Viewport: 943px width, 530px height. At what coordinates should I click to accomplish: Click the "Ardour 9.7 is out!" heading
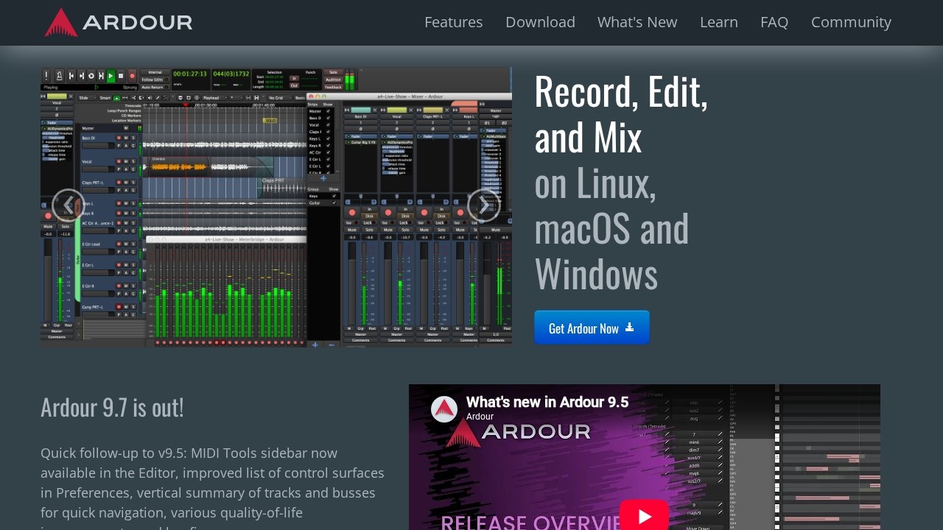(112, 406)
